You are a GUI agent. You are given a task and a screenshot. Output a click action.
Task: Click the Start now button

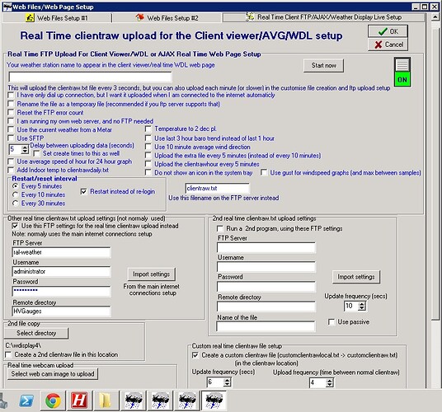pyautogui.click(x=323, y=66)
